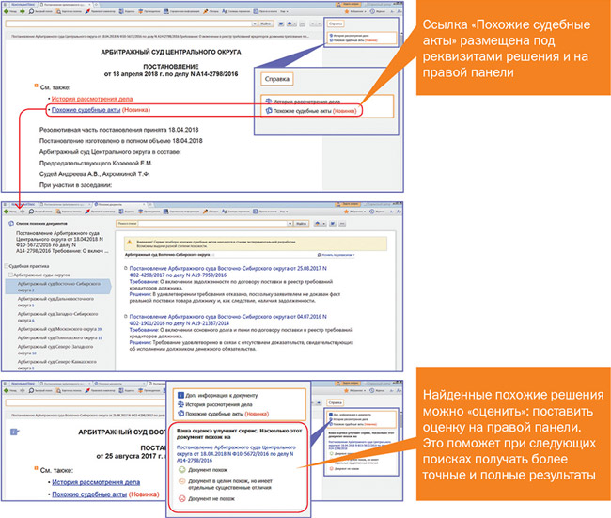
Task: Choose 'Арбитражный суд Поволжского округа' in the list
Action: pyautogui.click(x=60, y=337)
